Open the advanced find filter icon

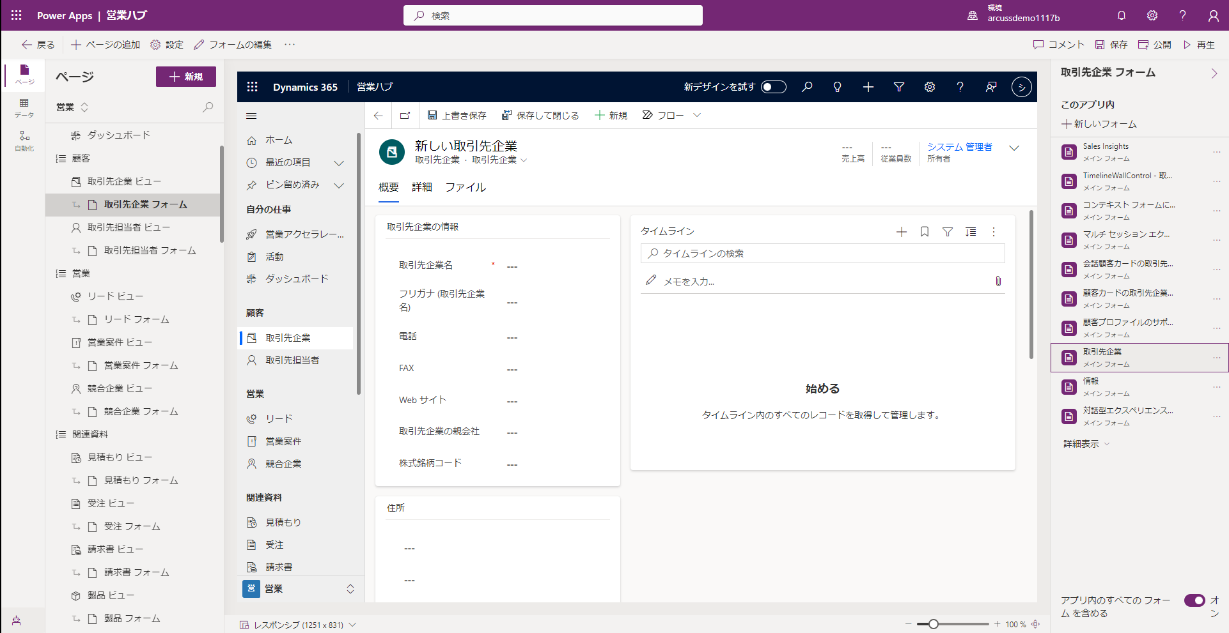pos(898,87)
